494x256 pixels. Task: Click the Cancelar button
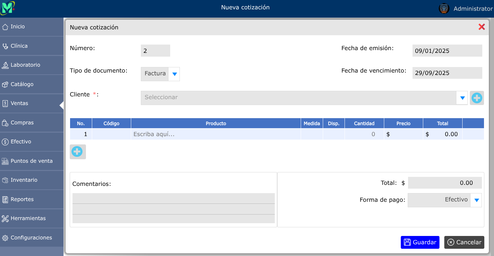pos(464,242)
